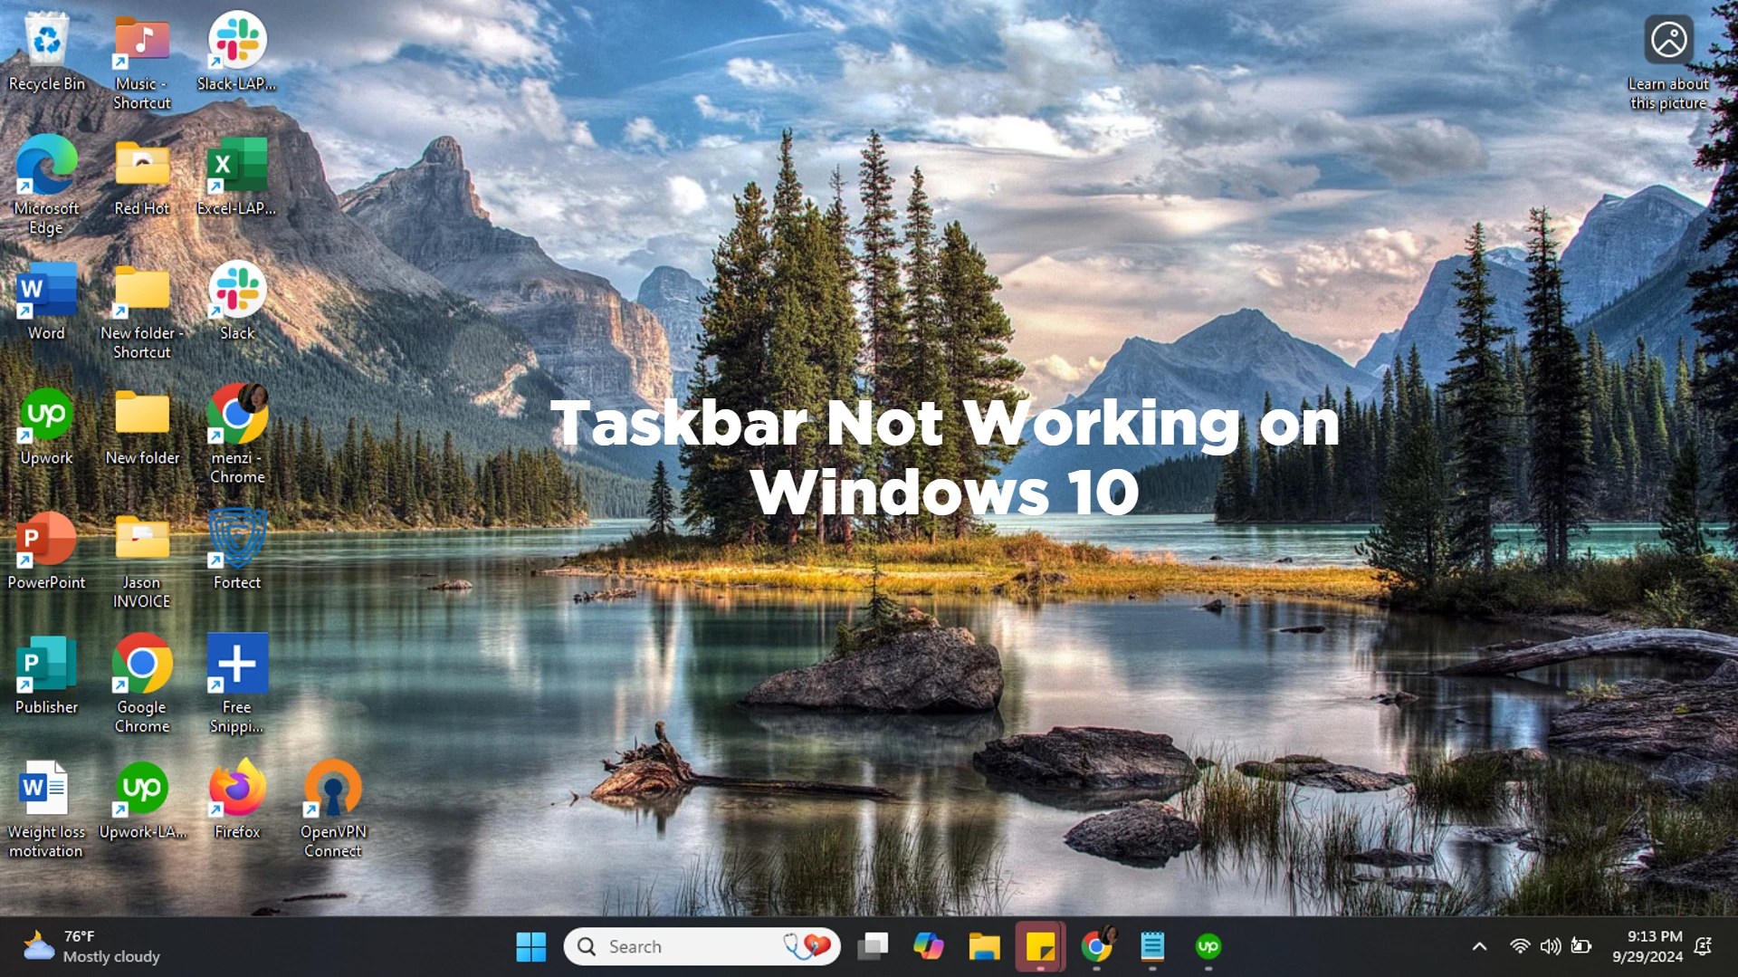The image size is (1738, 977).
Task: Open the Jason INVOICE folder
Action: (141, 543)
